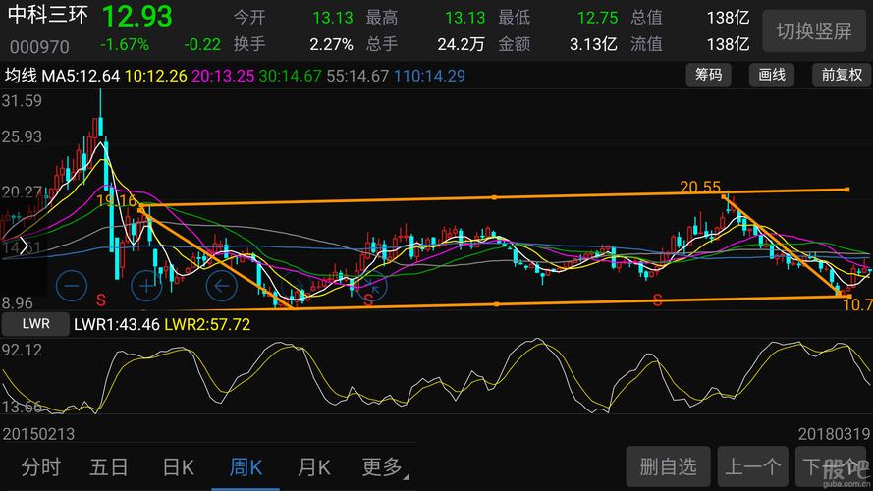The height and width of the screenshot is (491, 873).
Task: Tap the change percentage -1.67%
Action: 125,44
